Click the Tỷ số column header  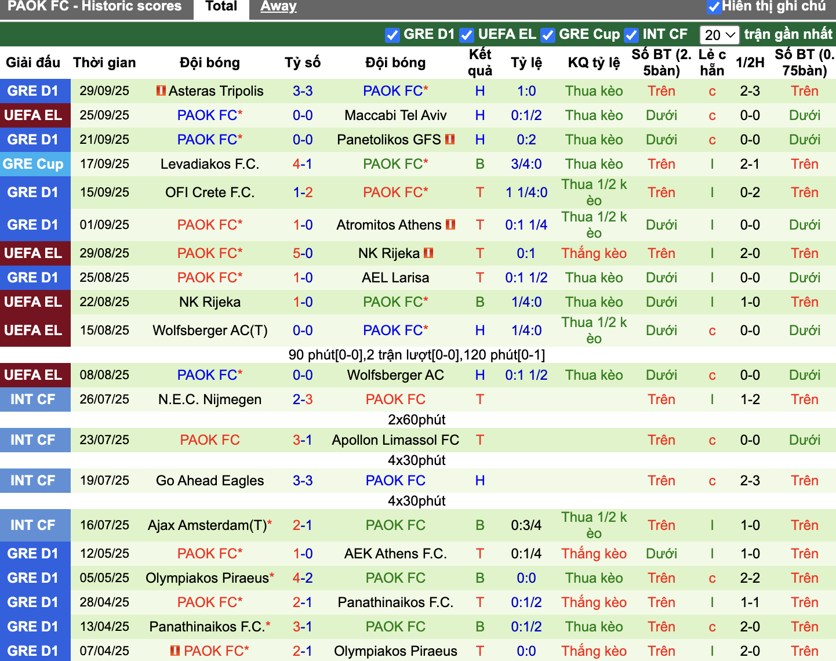303,63
